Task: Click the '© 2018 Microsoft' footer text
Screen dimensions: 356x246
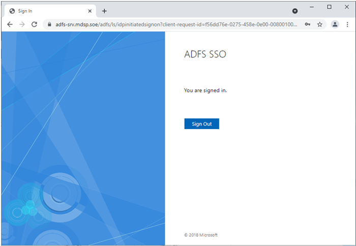Action: (x=201, y=235)
